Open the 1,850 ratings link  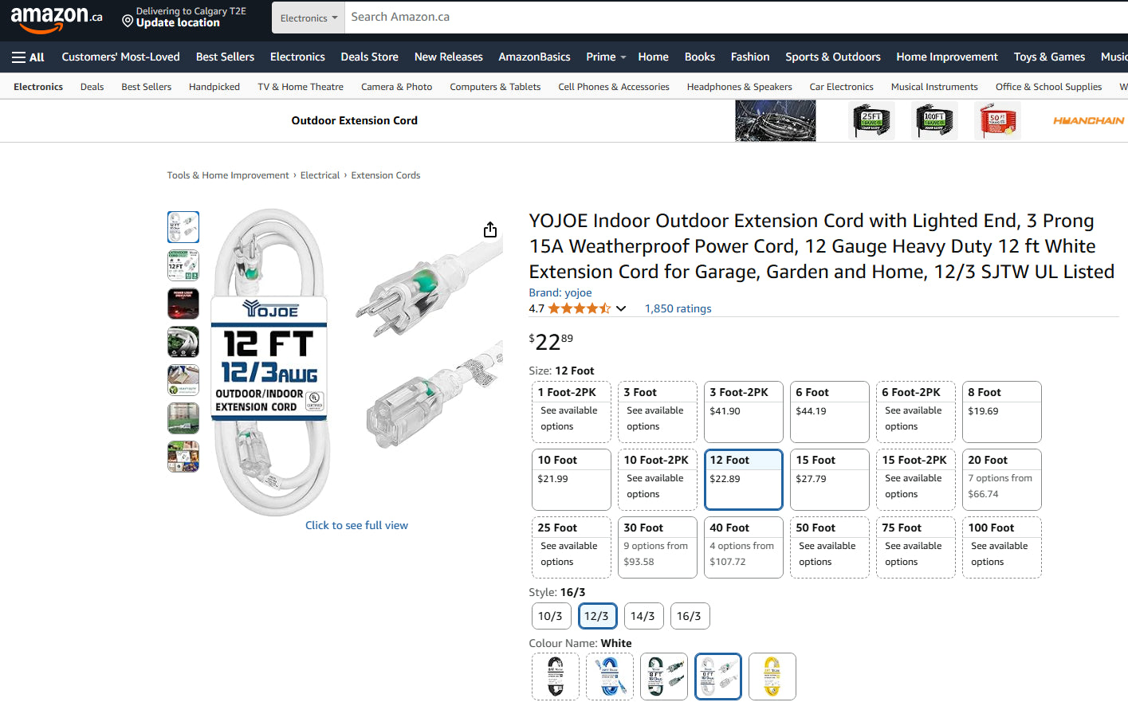pyautogui.click(x=678, y=309)
